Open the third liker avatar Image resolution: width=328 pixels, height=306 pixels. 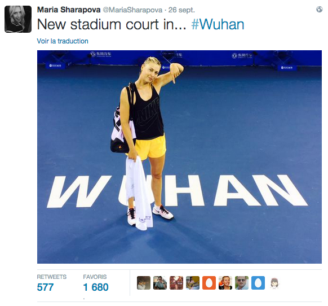click(x=176, y=283)
